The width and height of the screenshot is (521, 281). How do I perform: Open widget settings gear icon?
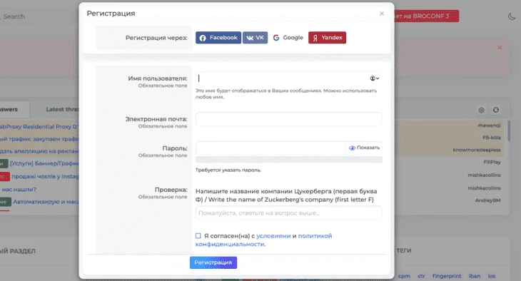(482, 110)
